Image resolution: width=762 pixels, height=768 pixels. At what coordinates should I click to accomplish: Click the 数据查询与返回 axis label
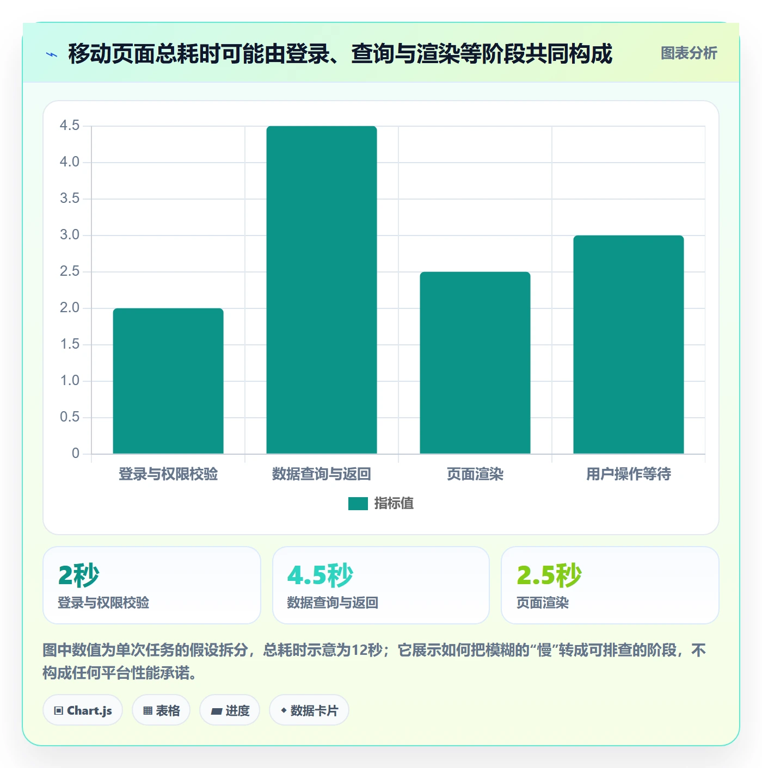tap(322, 474)
